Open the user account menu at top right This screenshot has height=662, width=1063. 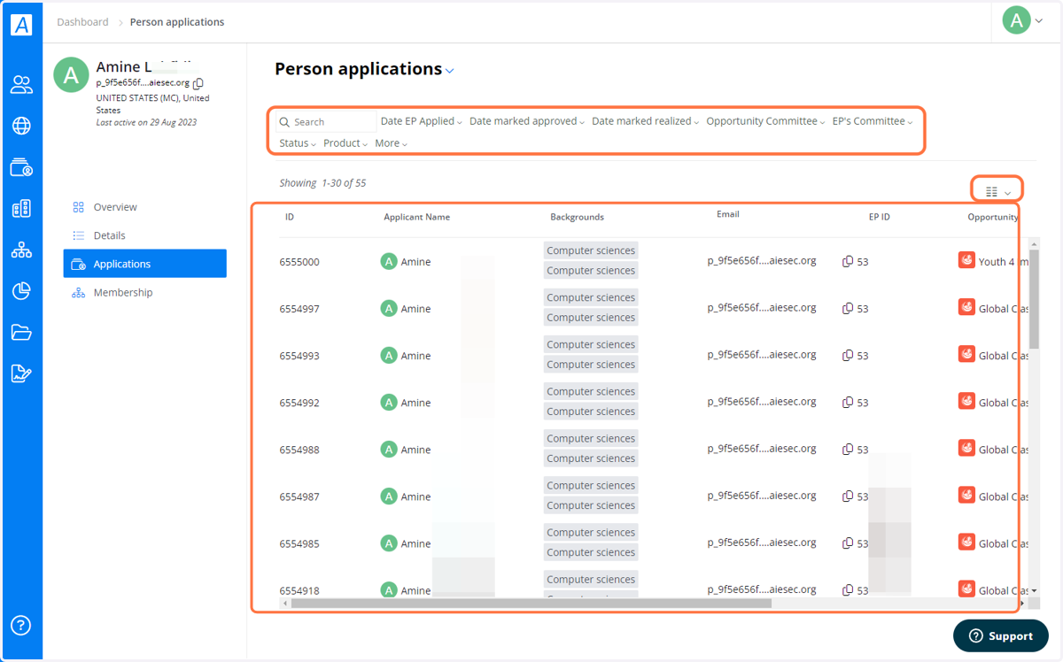1022,21
